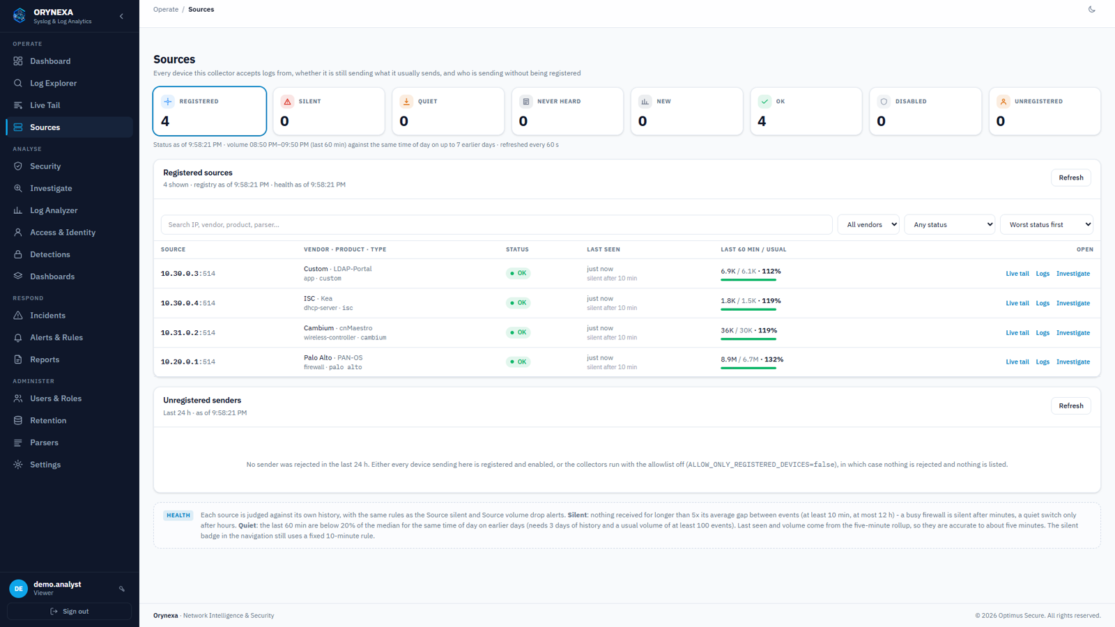Collapse the sidebar with the chevron icon
Image resolution: width=1115 pixels, height=627 pixels.
[x=121, y=16]
